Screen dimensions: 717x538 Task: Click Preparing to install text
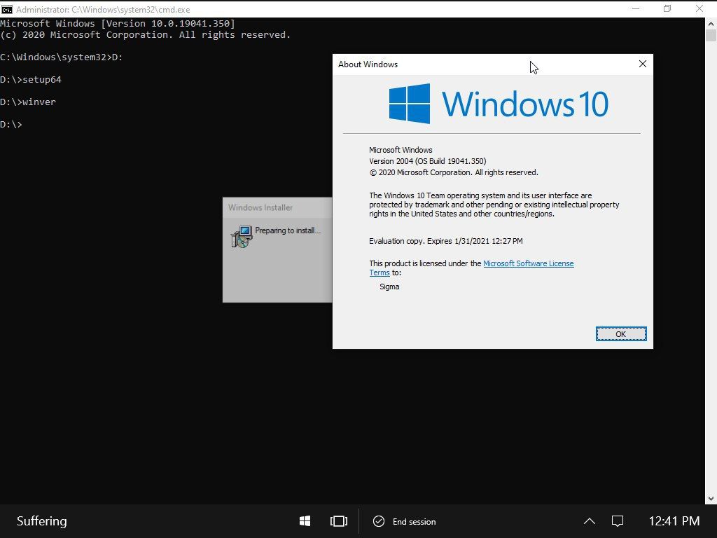[288, 230]
